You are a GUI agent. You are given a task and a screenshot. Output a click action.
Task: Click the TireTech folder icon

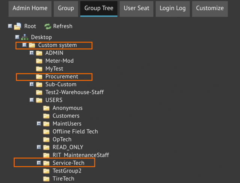click(x=46, y=179)
